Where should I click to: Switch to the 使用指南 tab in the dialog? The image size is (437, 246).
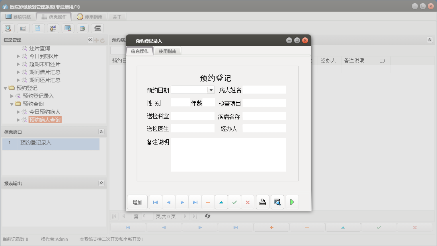click(x=168, y=51)
